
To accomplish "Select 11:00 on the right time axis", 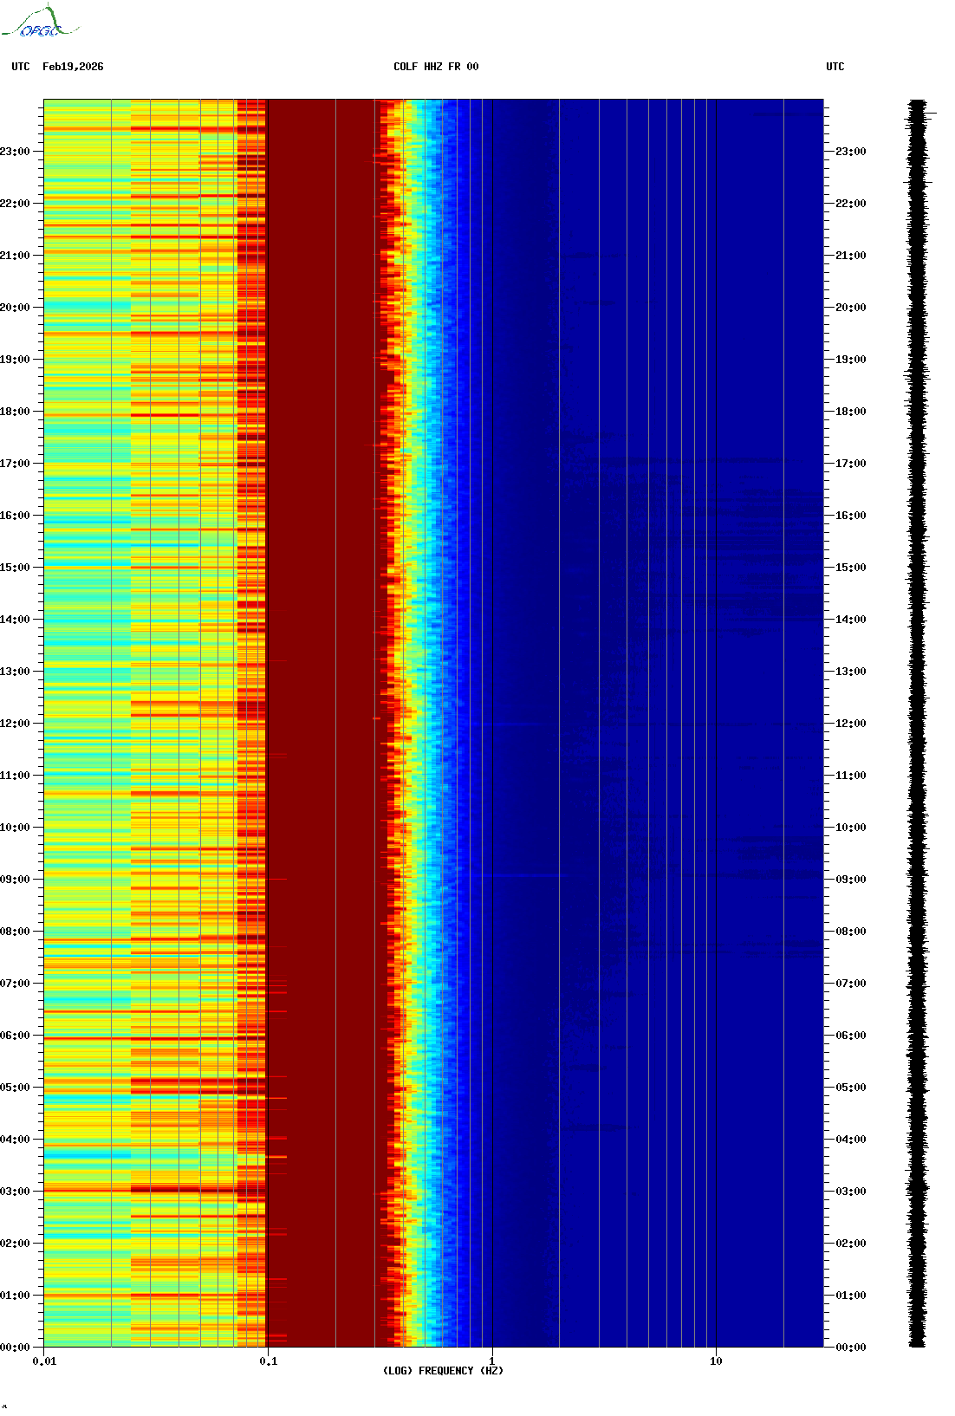I will [851, 776].
